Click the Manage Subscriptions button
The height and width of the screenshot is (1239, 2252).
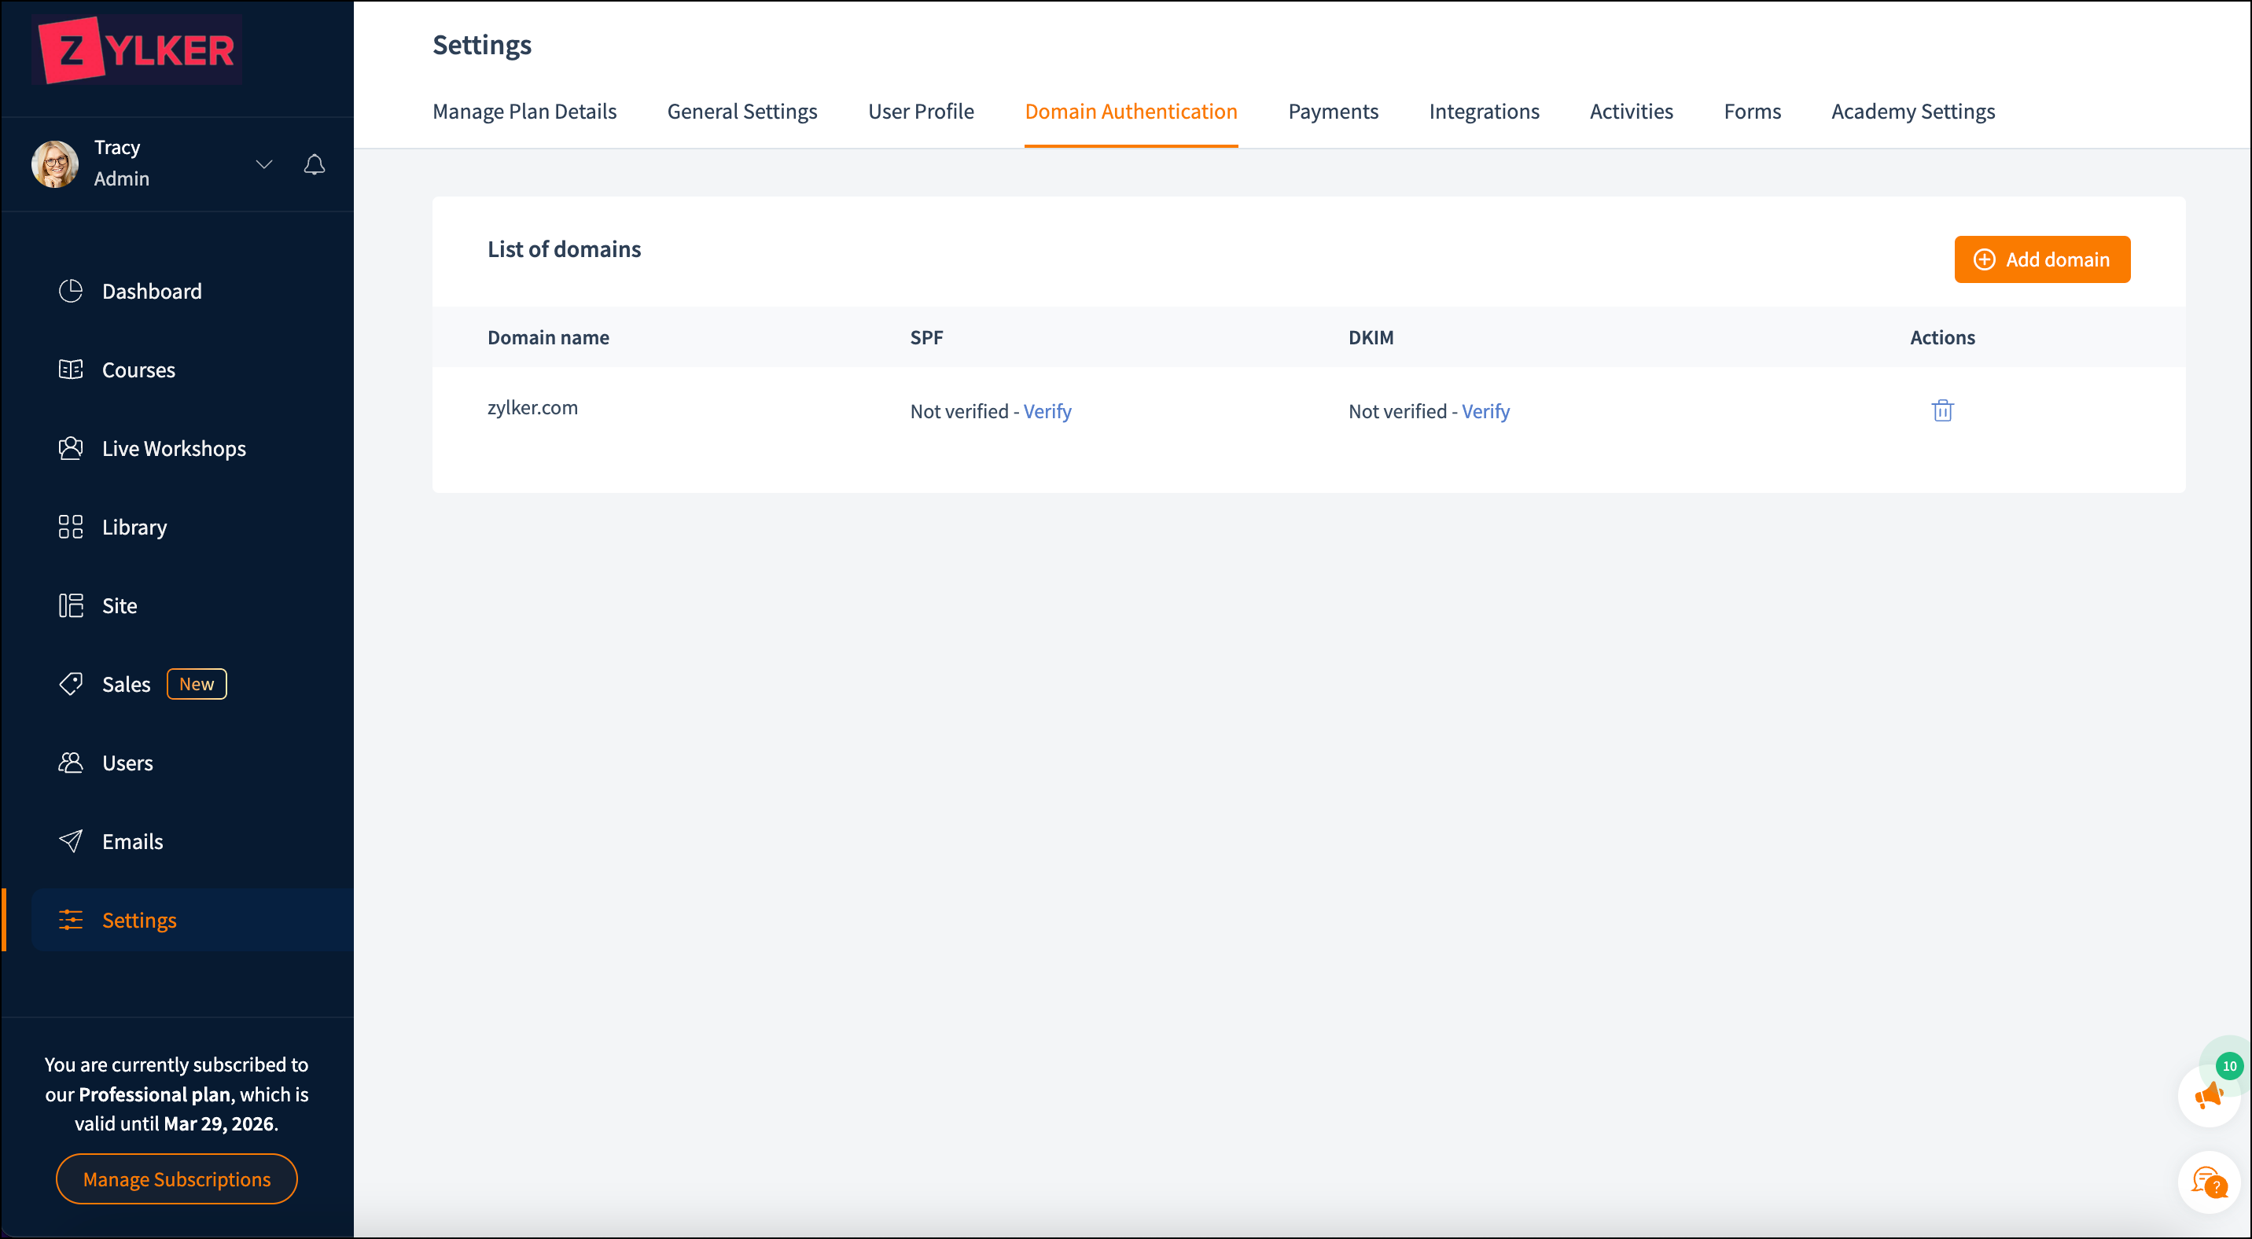177,1178
